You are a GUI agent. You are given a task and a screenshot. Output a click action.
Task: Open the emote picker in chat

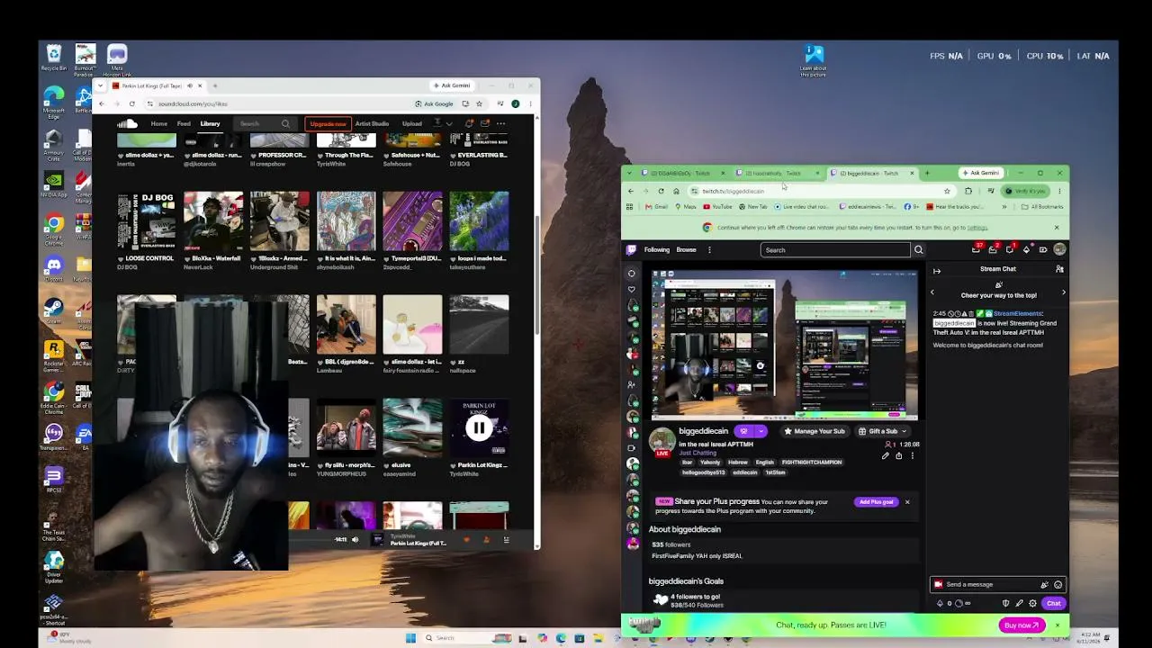(1057, 584)
